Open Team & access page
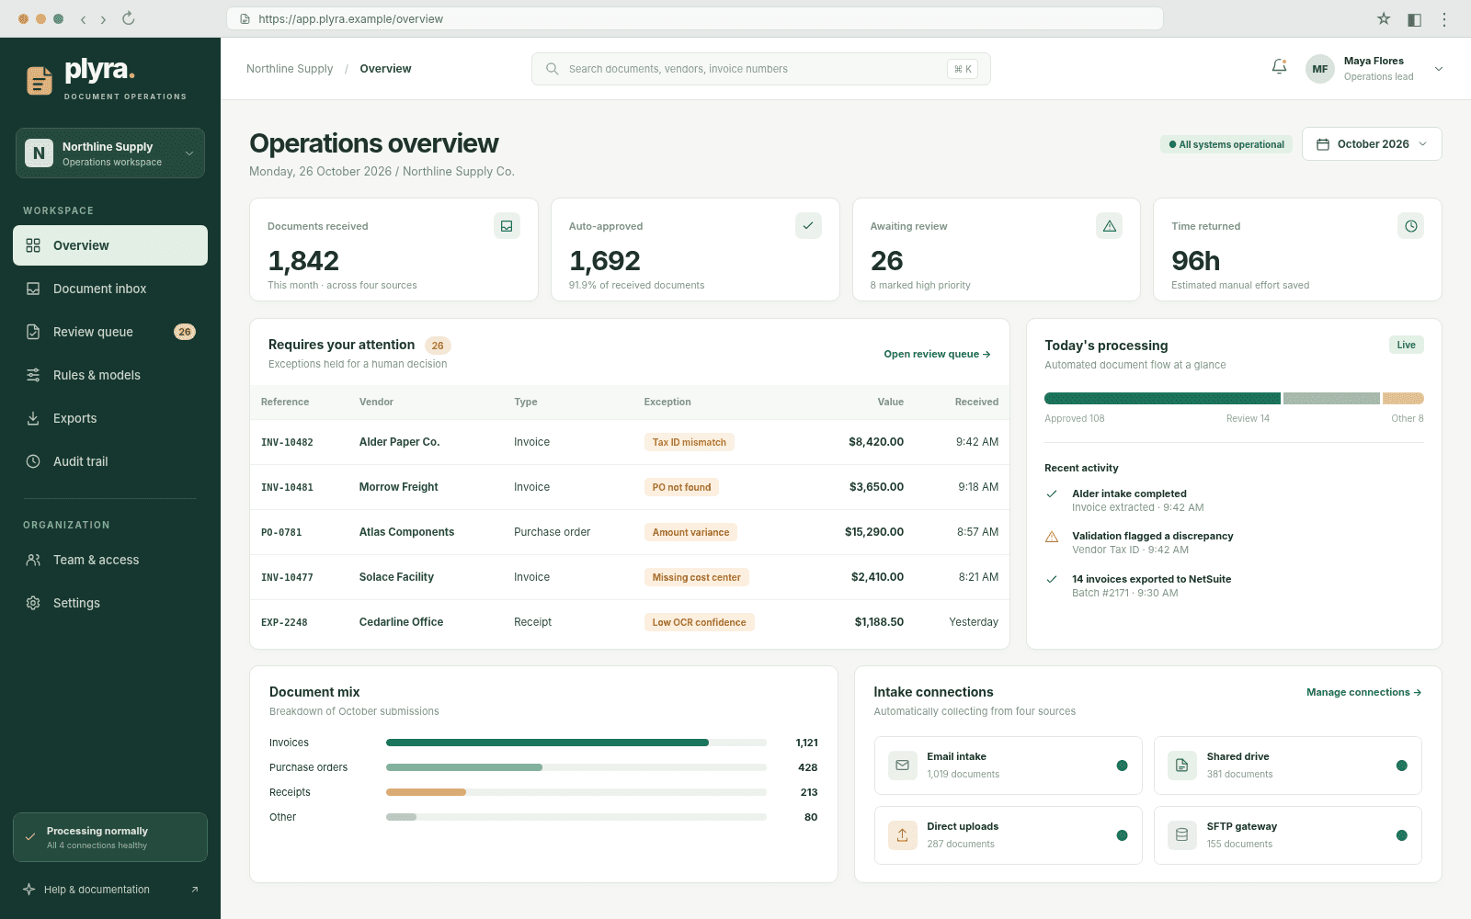This screenshot has width=1471, height=919. tap(110, 560)
